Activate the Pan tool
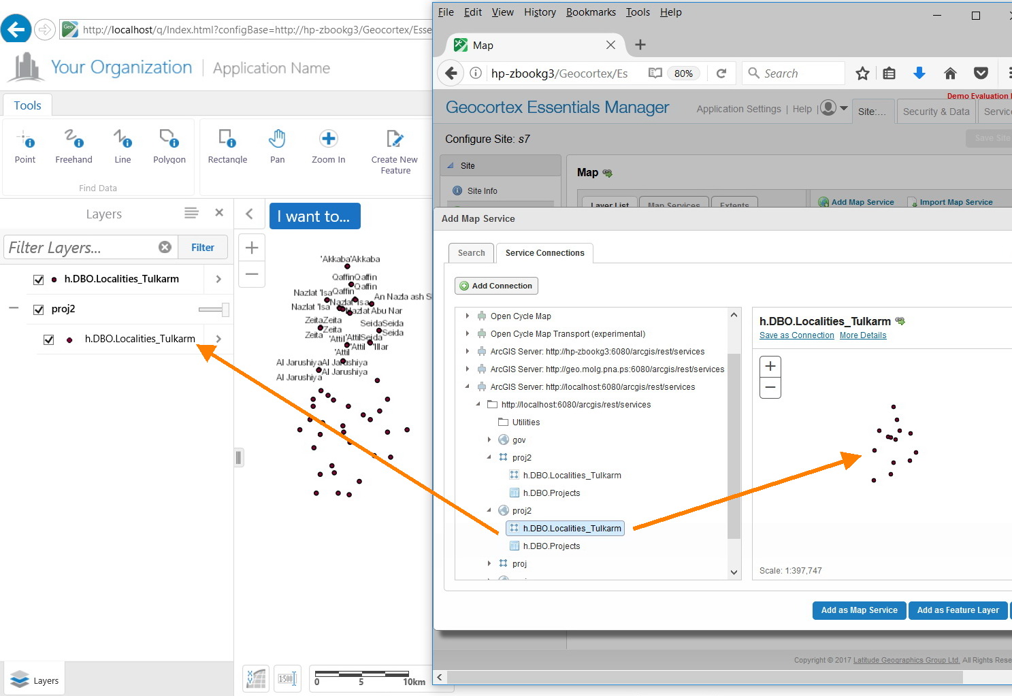This screenshot has height=696, width=1012. (277, 146)
